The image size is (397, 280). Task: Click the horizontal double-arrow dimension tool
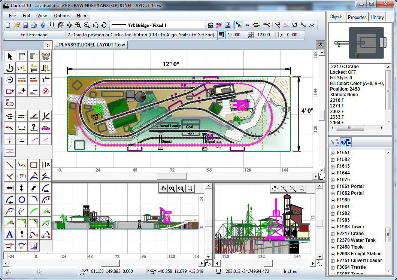10,188
